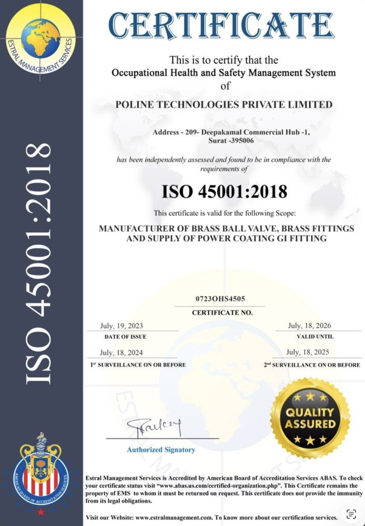The height and width of the screenshot is (526, 365).
Task: Click the second surveillance date July, 18, 2025
Action: tap(307, 352)
